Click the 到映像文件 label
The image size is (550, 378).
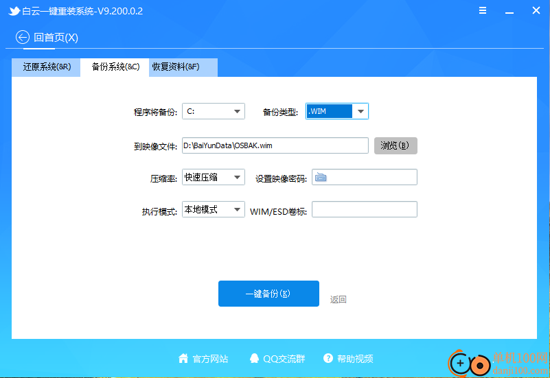point(155,146)
